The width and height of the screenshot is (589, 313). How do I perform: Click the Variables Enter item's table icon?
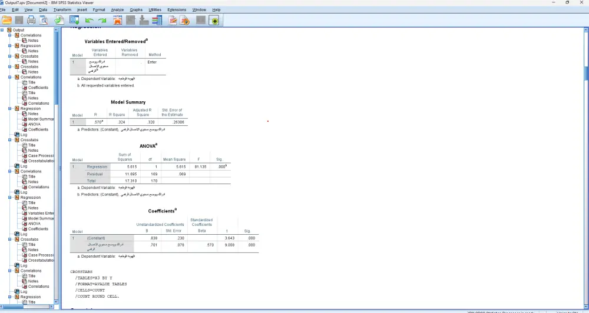(x=24, y=213)
